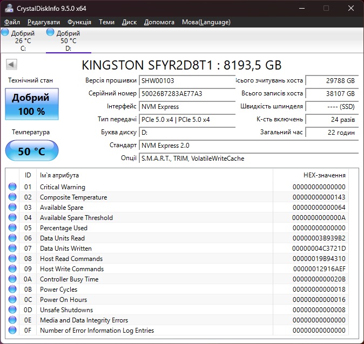The height and width of the screenshot is (344, 364).
Task: Click the previous disk arrow button
Action: 11,65
